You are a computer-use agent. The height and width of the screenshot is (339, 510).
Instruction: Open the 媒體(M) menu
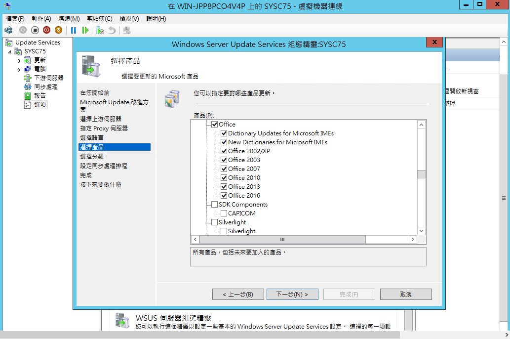(x=69, y=19)
